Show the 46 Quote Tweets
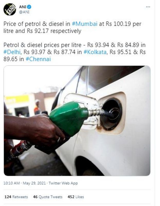The width and height of the screenshot is (160, 206). pyautogui.click(x=48, y=197)
